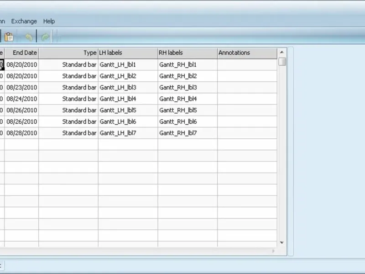Select end date 08/26/2010 in Gantt_LH_lbl5 row
This screenshot has width=365, height=274.
[x=21, y=110]
